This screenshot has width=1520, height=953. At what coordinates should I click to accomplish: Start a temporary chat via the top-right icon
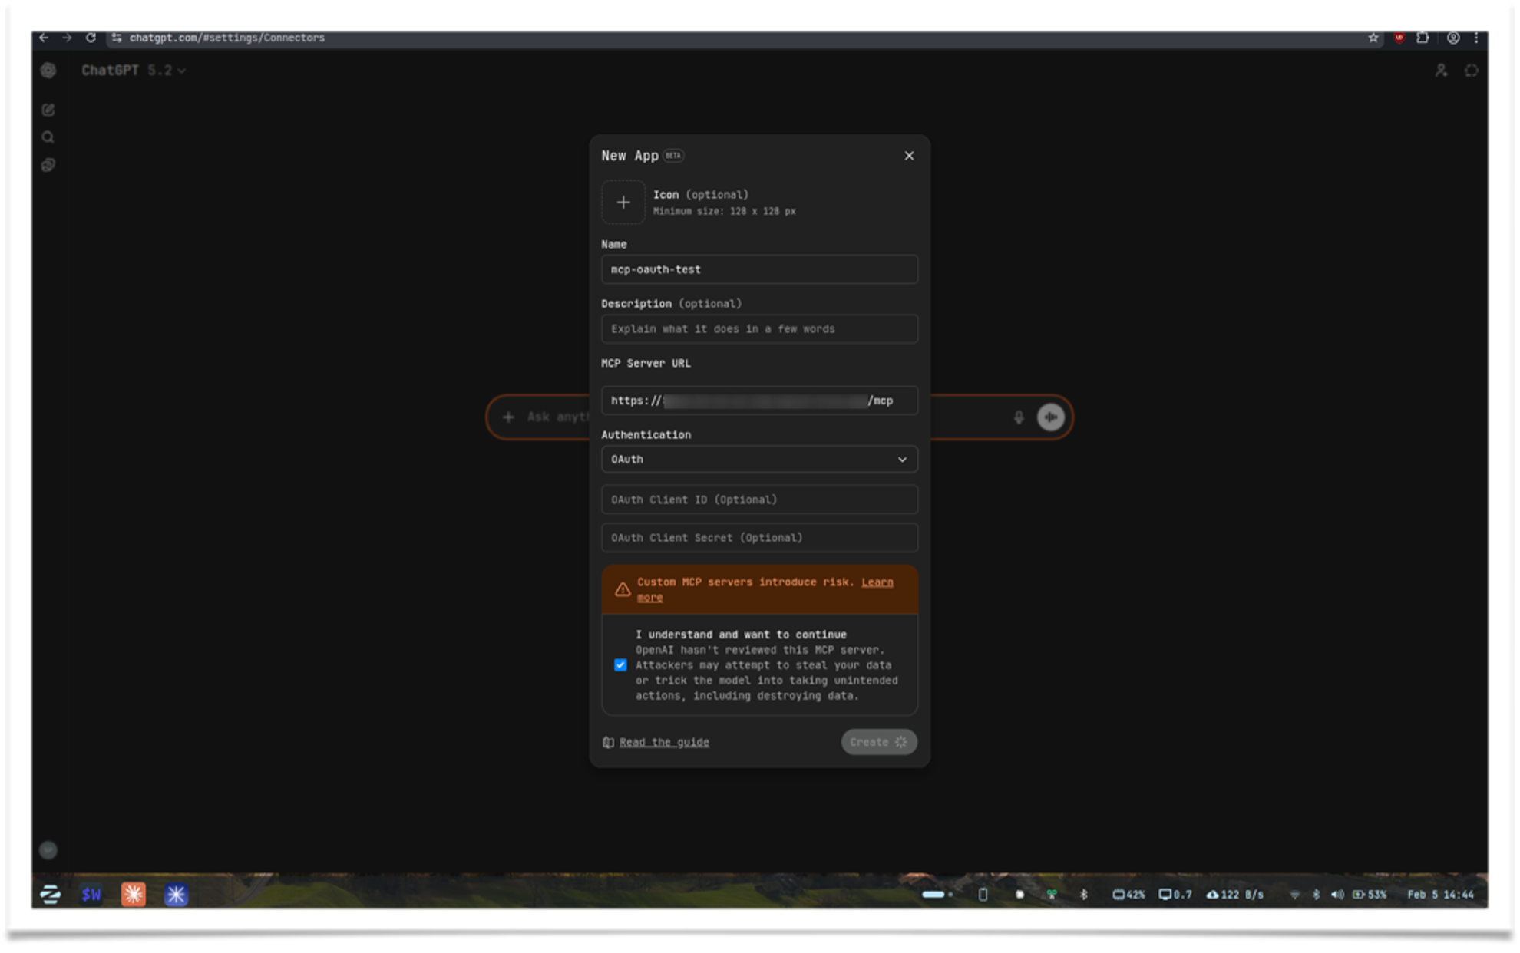[1472, 70]
